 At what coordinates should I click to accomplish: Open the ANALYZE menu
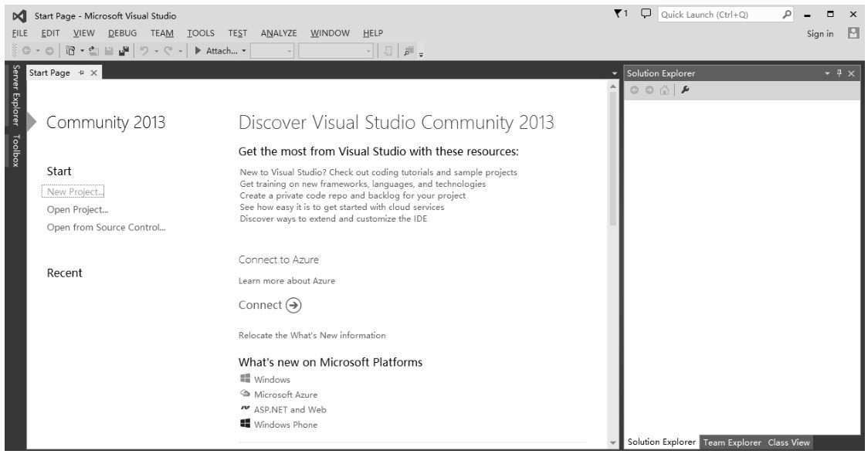click(279, 33)
